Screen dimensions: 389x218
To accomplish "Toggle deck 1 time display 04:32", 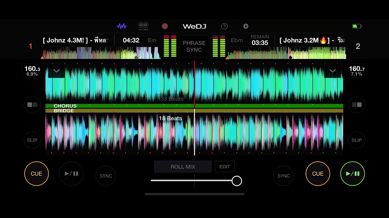I will pyautogui.click(x=131, y=40).
